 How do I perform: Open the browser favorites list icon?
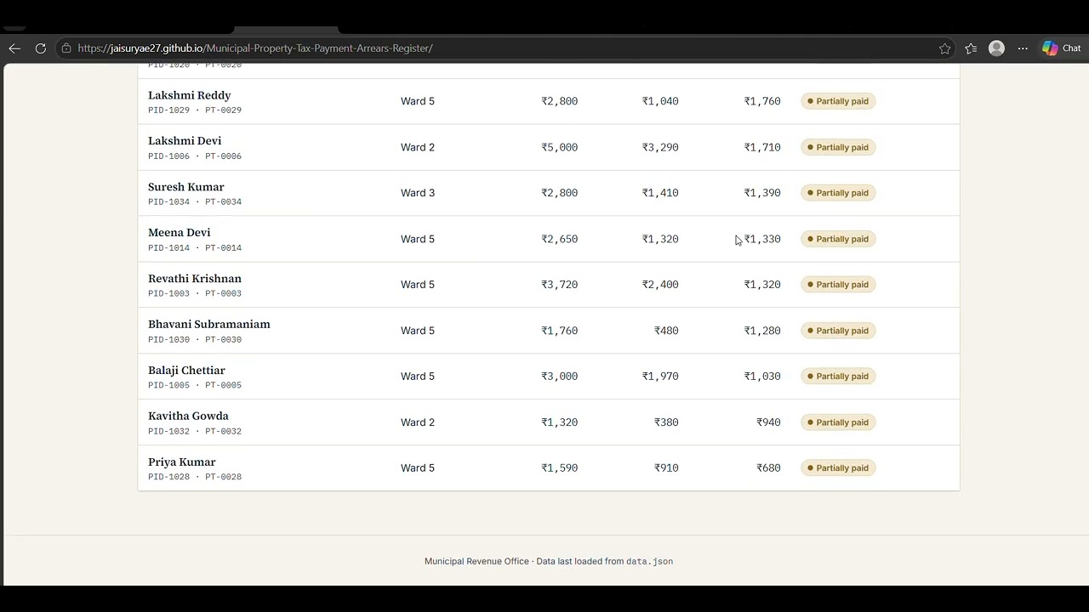(971, 48)
